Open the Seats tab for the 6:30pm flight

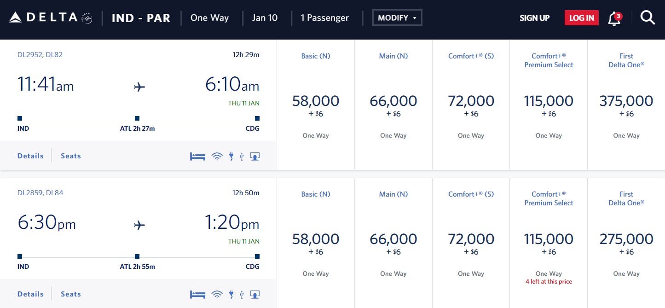[71, 294]
